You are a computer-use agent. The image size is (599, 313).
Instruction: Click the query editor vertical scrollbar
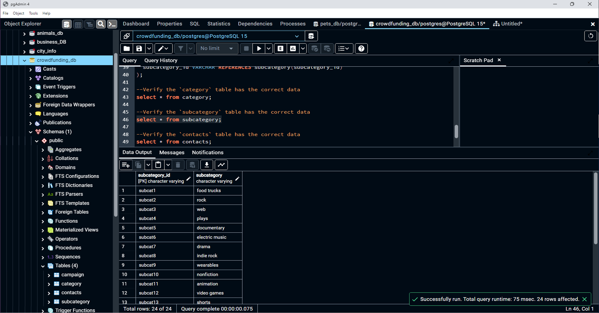(x=456, y=131)
